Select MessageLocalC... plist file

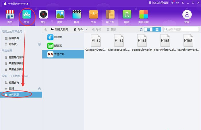coord(119,43)
